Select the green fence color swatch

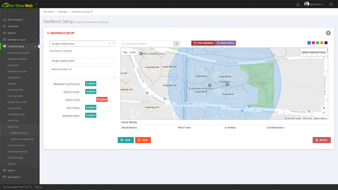point(317,43)
